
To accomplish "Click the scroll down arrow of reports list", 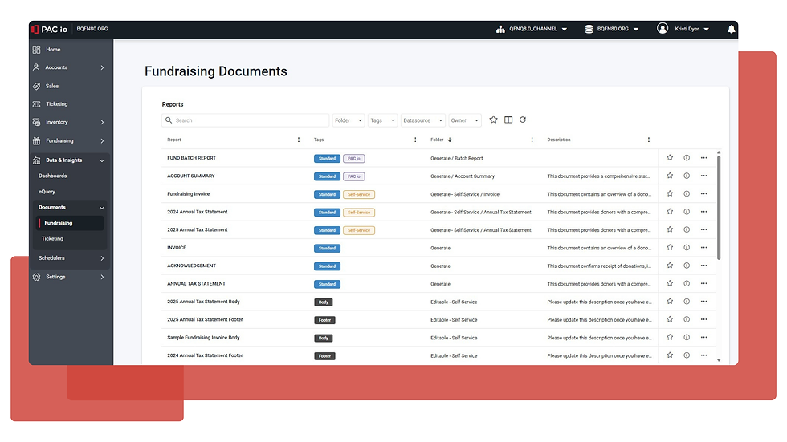I will coord(719,360).
